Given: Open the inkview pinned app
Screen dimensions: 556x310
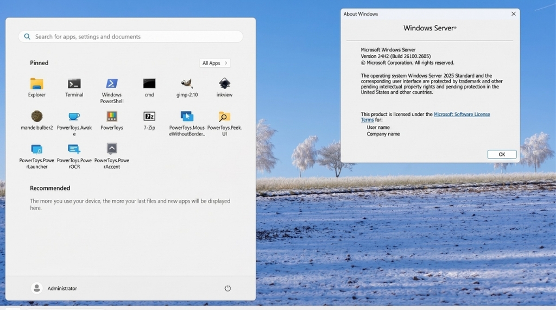Looking at the screenshot, I should pos(224,84).
